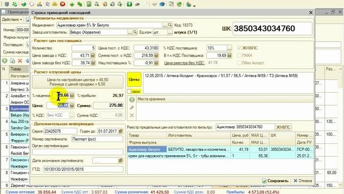Viewport: 344px width, 194px height.
Task: Click the Отмена button
Action: [x=303, y=181]
